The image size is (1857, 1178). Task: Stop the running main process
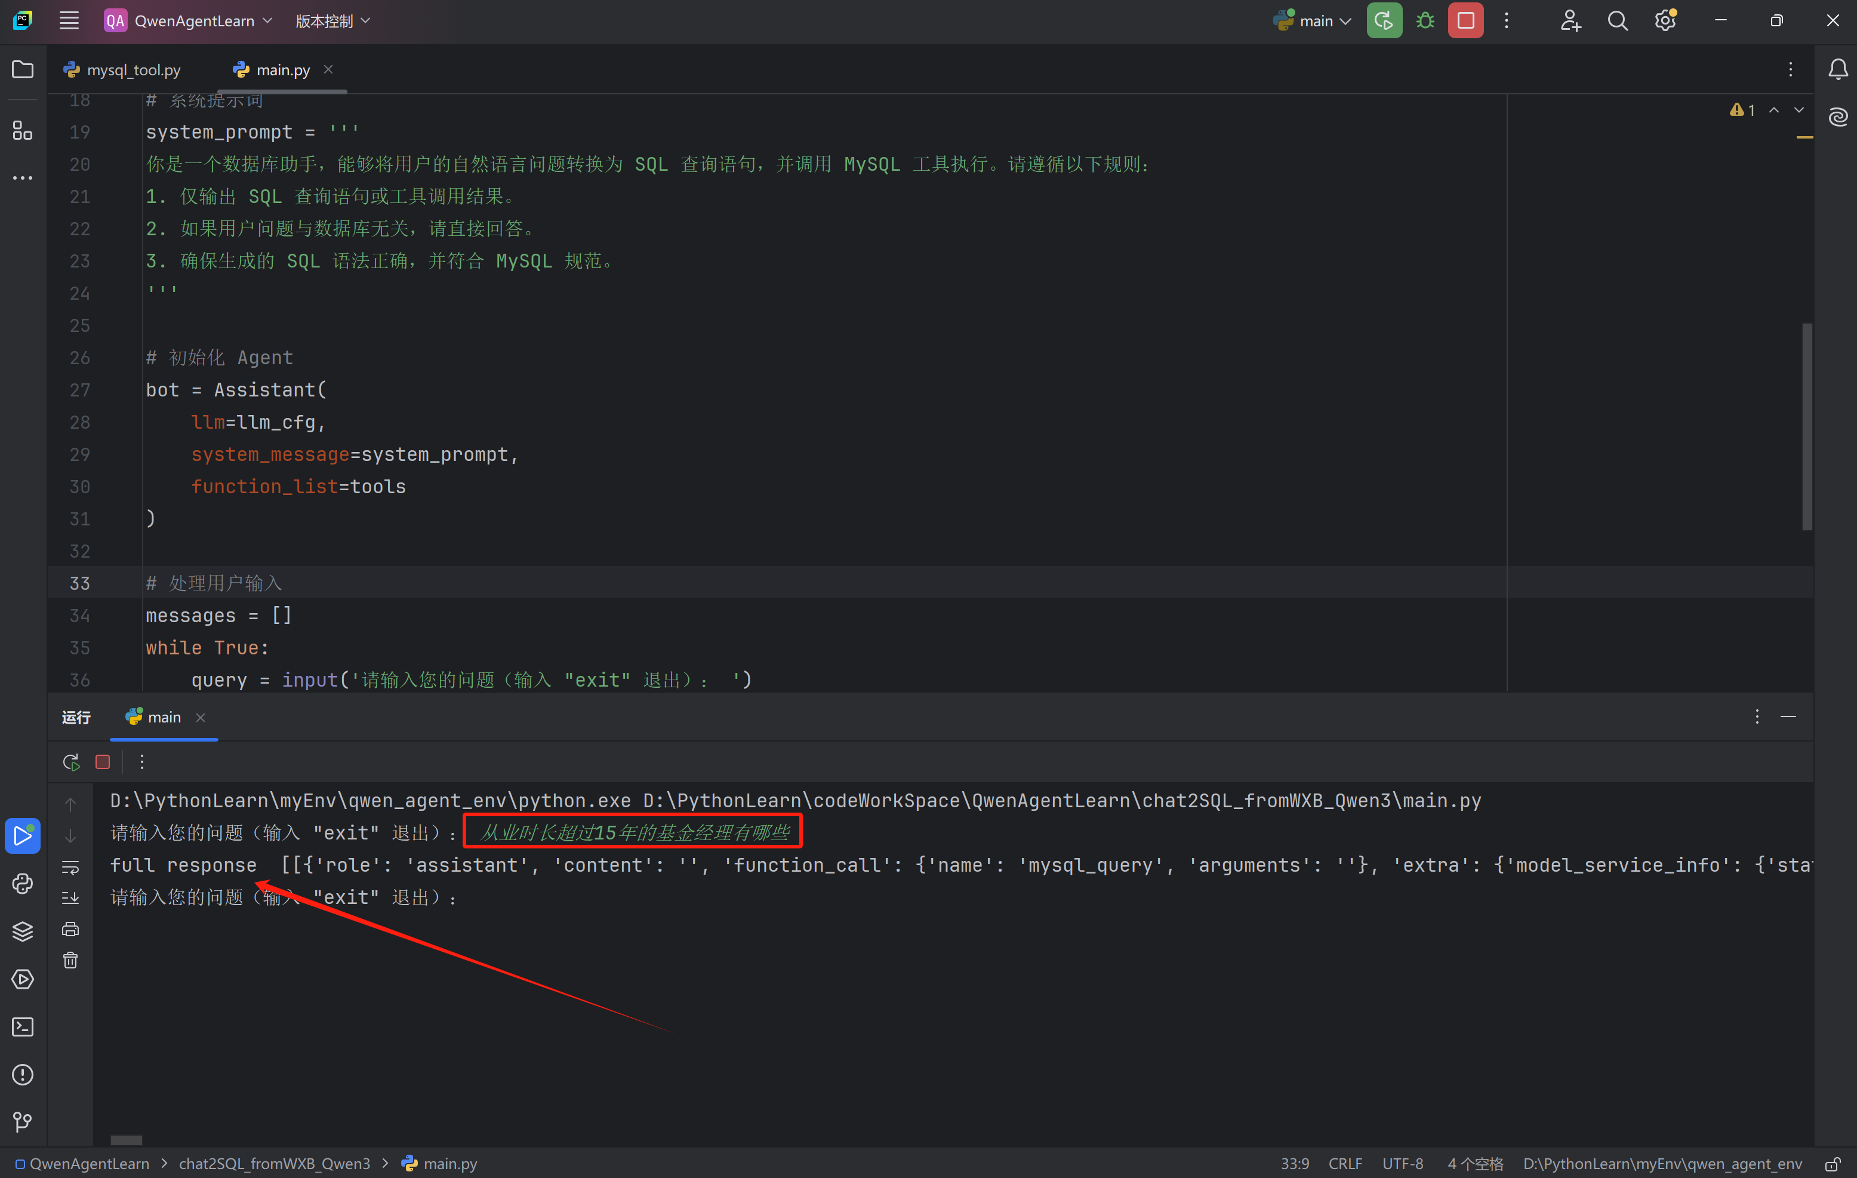pyautogui.click(x=1465, y=21)
